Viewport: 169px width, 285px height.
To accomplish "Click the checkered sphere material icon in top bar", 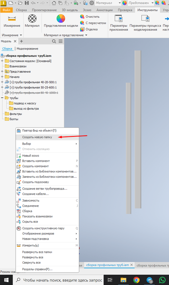I will (92, 3).
